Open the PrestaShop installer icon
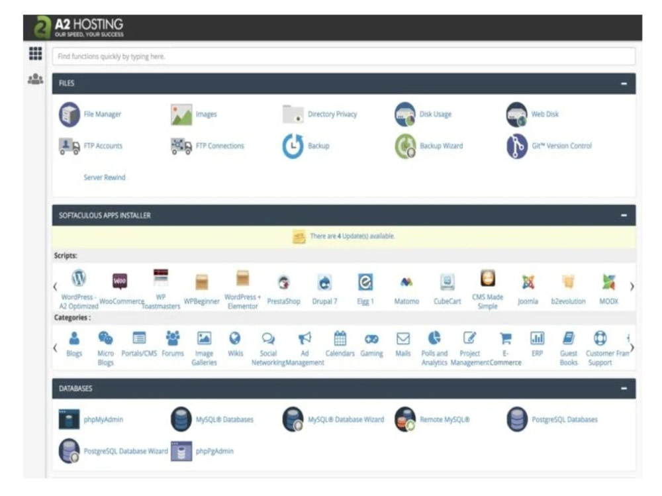This screenshot has height=496, width=662. tap(283, 282)
